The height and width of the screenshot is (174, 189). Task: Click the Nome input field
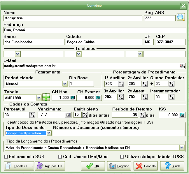point(73,18)
